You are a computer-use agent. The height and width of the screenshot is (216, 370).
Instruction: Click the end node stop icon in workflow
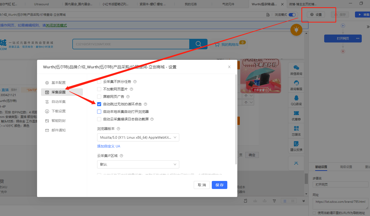point(343,51)
